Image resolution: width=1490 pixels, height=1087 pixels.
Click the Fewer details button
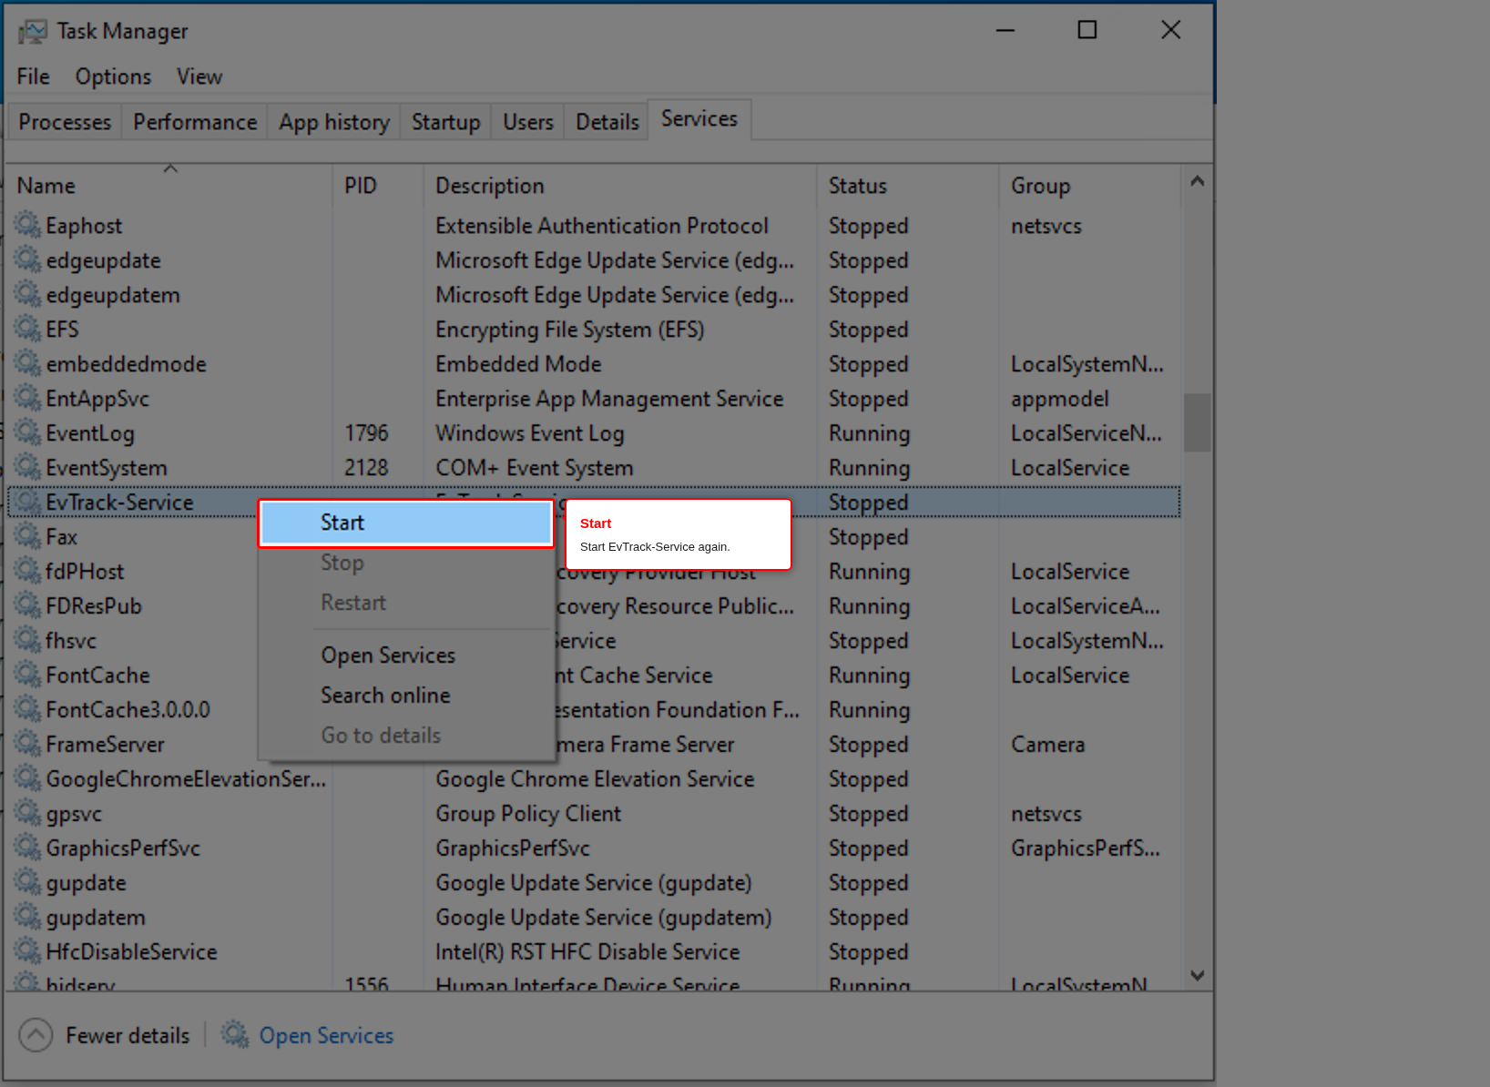click(105, 1035)
